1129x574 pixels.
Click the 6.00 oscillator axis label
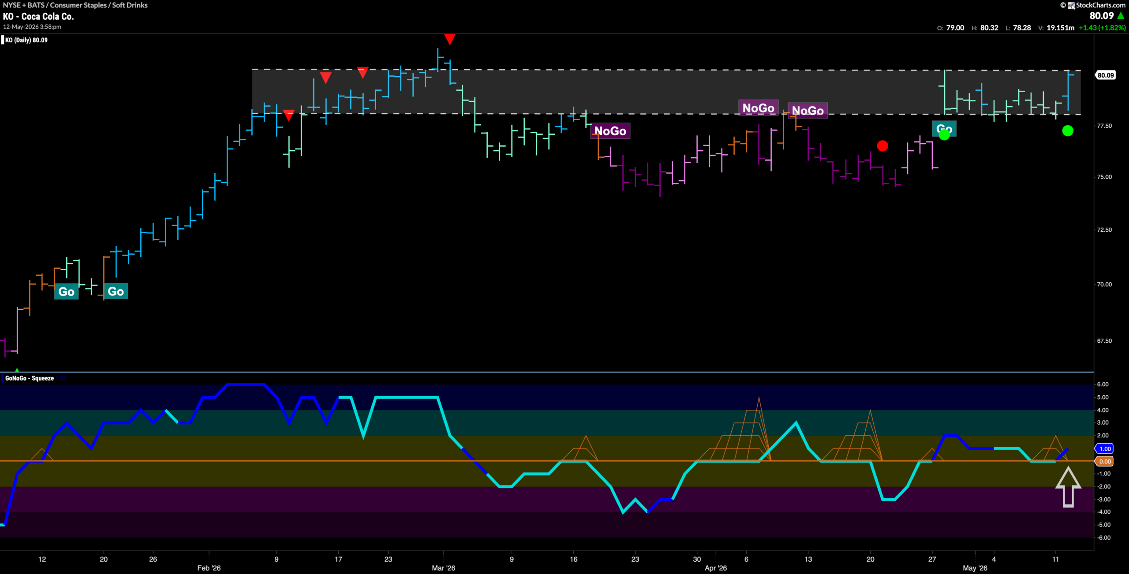pyautogui.click(x=1103, y=385)
